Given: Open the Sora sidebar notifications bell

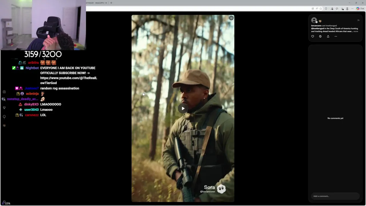Looking at the screenshot, I should click(4, 117).
